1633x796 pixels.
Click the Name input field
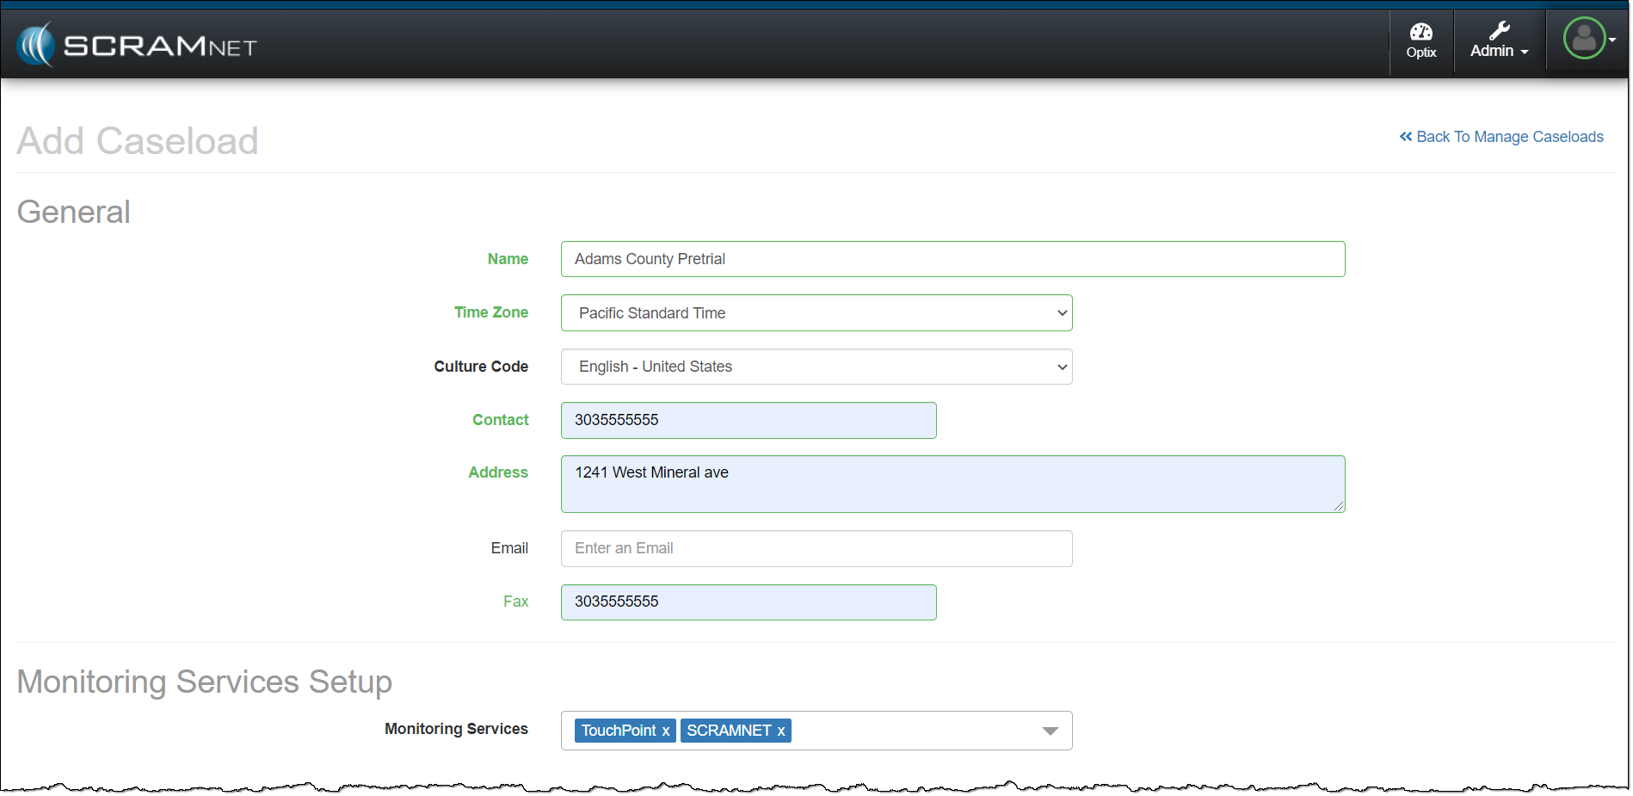[x=952, y=259]
